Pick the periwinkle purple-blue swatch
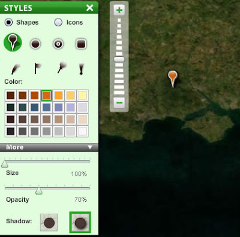This screenshot has height=237, width=240. pyautogui.click(x=59, y=107)
